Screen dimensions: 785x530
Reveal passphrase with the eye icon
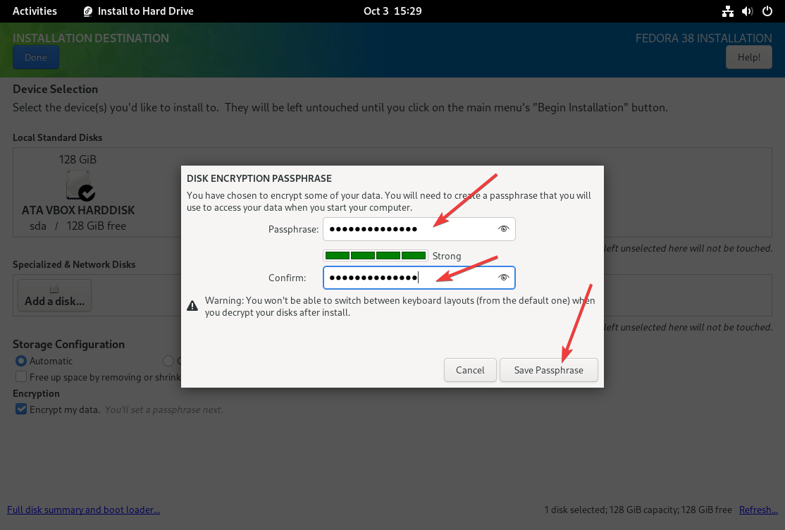[503, 229]
